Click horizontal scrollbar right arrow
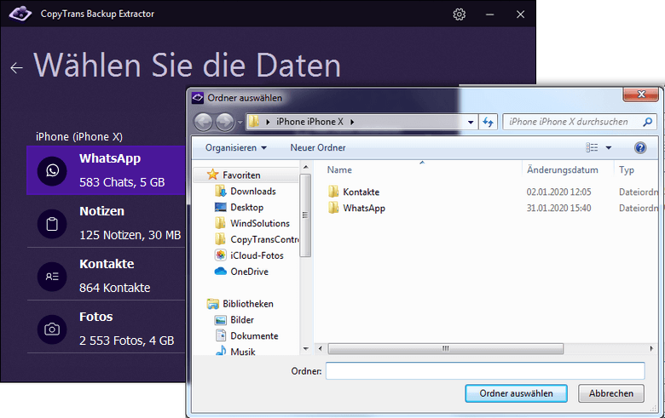The height and width of the screenshot is (418, 665). click(x=651, y=348)
